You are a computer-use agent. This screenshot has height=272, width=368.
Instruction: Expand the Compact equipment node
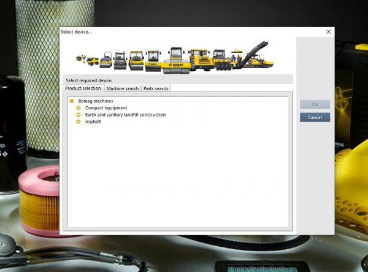coord(79,108)
